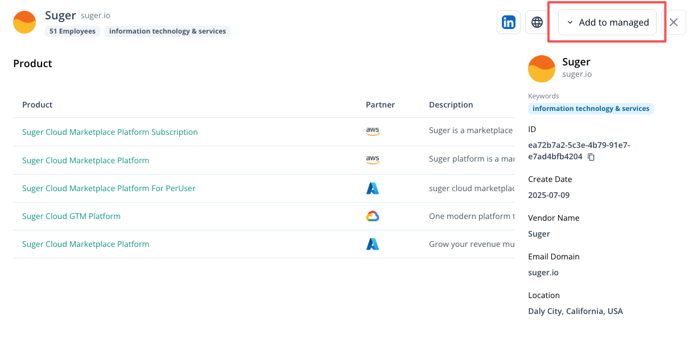Click the last Suger Cloud Marketplace Platform link
This screenshot has height=347, width=693.
pyautogui.click(x=85, y=243)
